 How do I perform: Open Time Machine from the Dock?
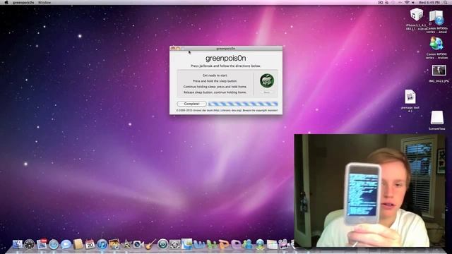pos(163,245)
